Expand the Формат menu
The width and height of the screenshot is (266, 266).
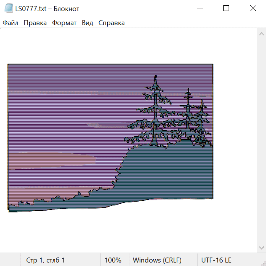coord(64,23)
